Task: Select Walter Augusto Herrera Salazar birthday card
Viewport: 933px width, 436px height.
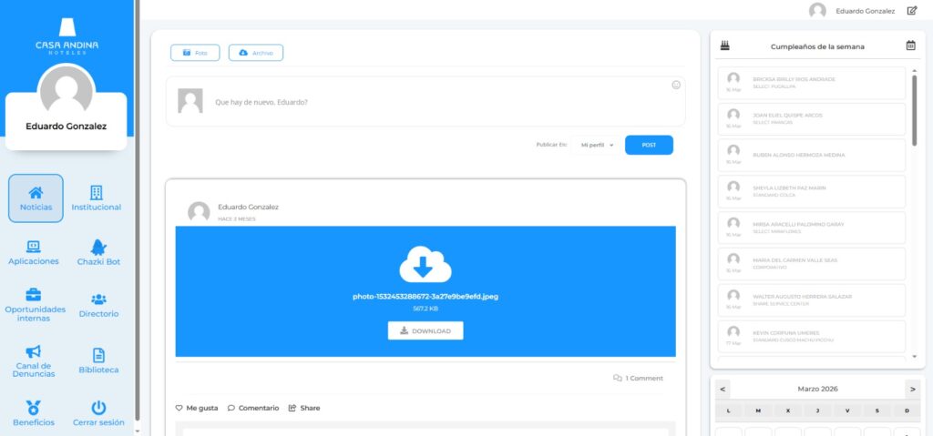Action: click(x=812, y=300)
